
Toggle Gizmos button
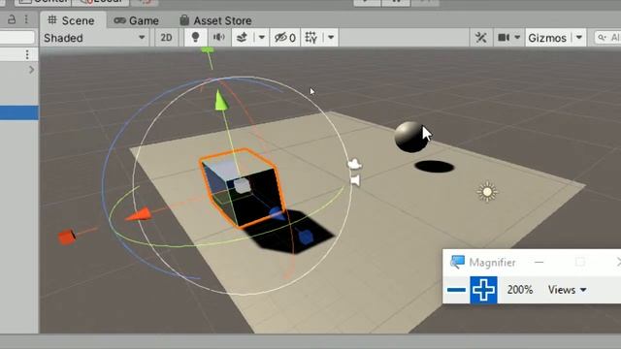click(x=547, y=38)
